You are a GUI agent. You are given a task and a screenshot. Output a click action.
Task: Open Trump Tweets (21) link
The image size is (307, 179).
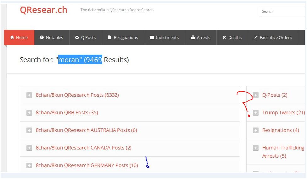click(283, 112)
